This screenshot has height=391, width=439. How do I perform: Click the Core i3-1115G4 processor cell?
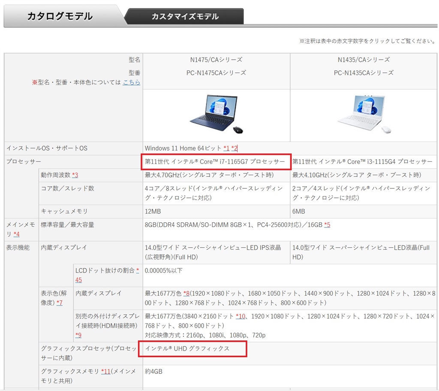click(364, 162)
